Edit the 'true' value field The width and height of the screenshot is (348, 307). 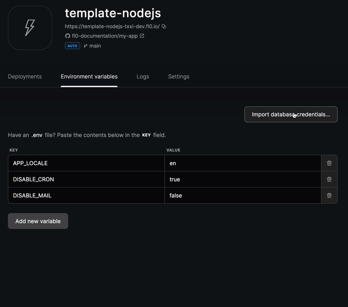coord(243,179)
